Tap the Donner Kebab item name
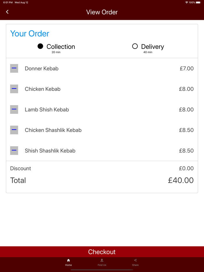Viewport: 204px width, 272px height. (x=42, y=69)
